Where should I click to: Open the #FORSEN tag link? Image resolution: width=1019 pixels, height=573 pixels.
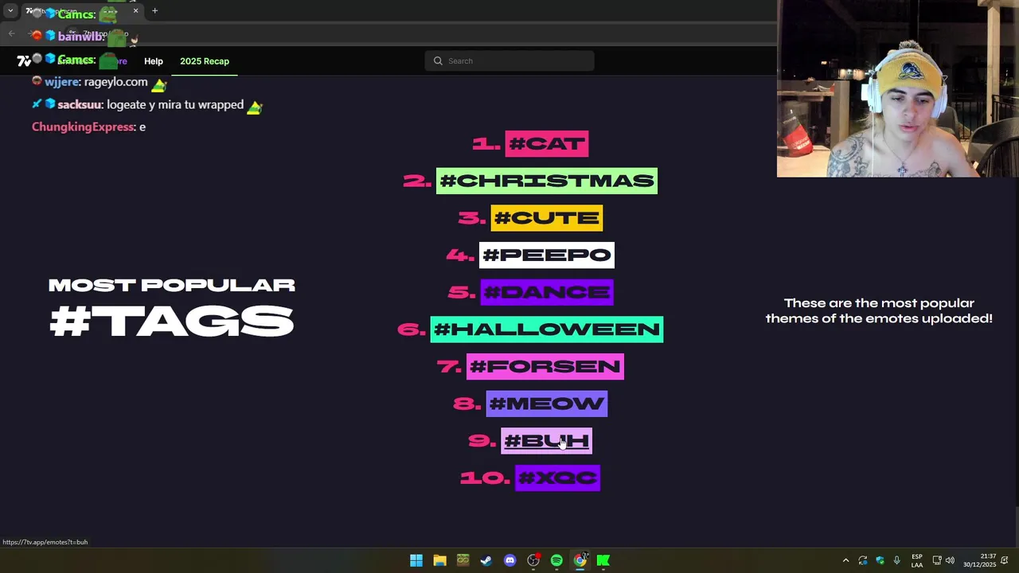(x=545, y=367)
